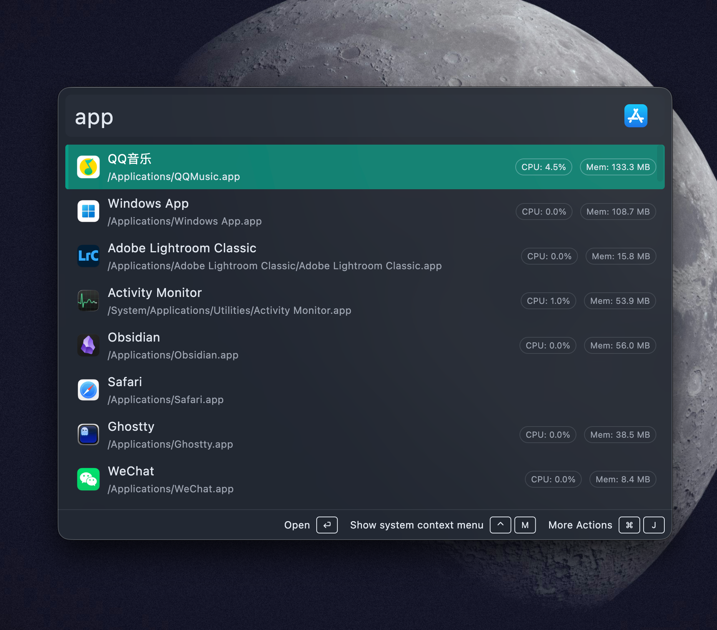Image resolution: width=717 pixels, height=630 pixels.
Task: Click the 'Mem: 133.3 MB' badge
Action: (x=618, y=167)
